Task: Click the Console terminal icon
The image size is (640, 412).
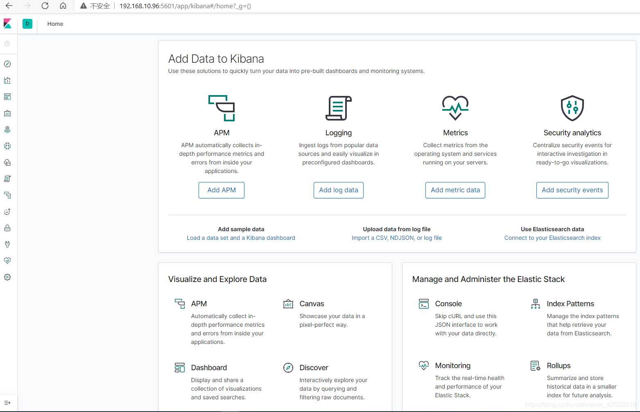Action: click(424, 304)
